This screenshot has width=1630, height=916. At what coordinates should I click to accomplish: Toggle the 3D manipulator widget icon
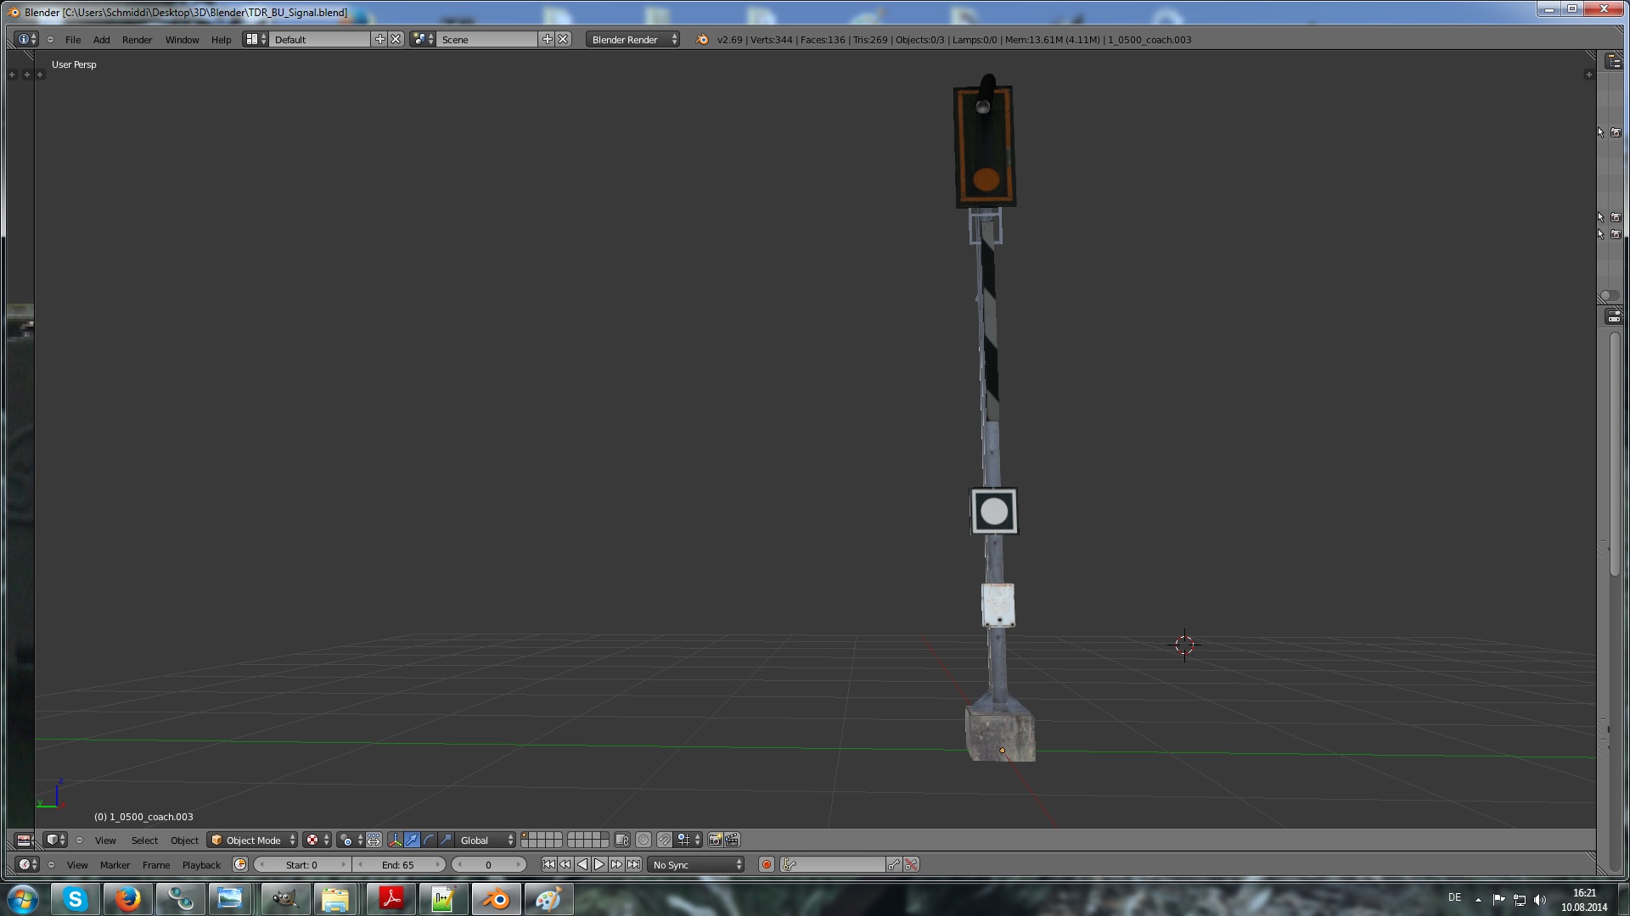tap(395, 840)
